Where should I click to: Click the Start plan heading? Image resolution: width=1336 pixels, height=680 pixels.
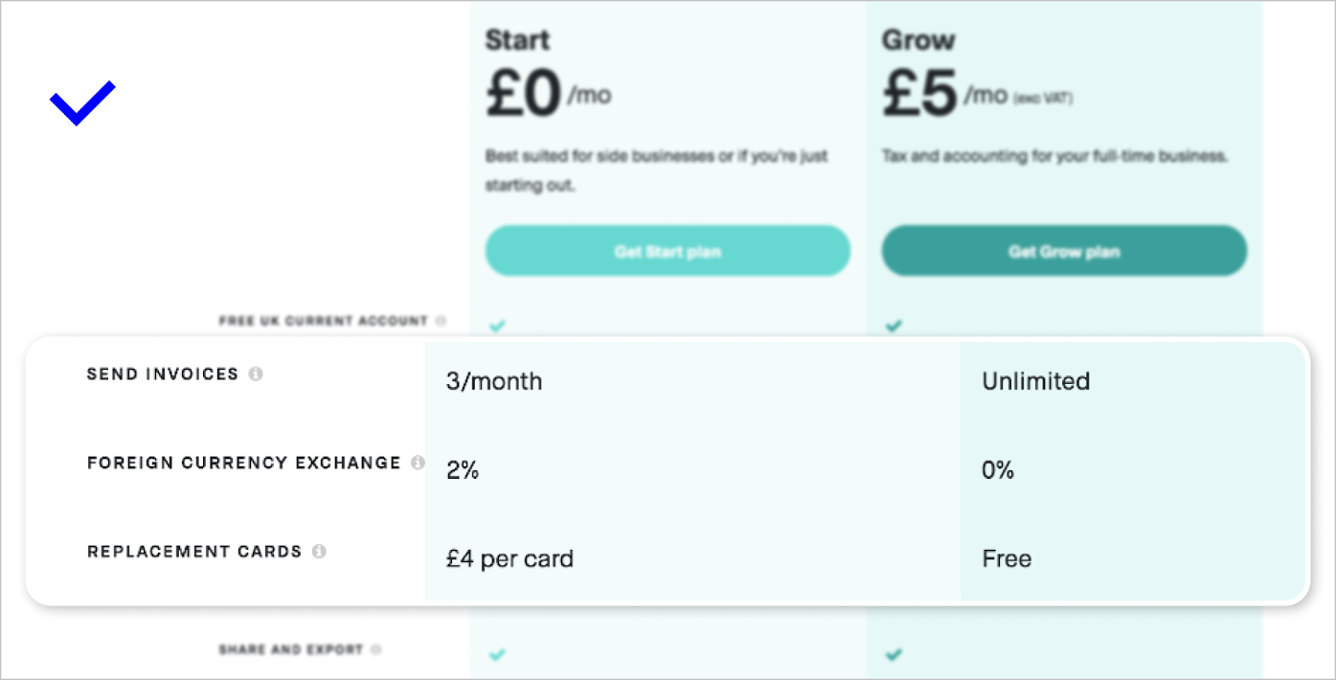tap(519, 40)
